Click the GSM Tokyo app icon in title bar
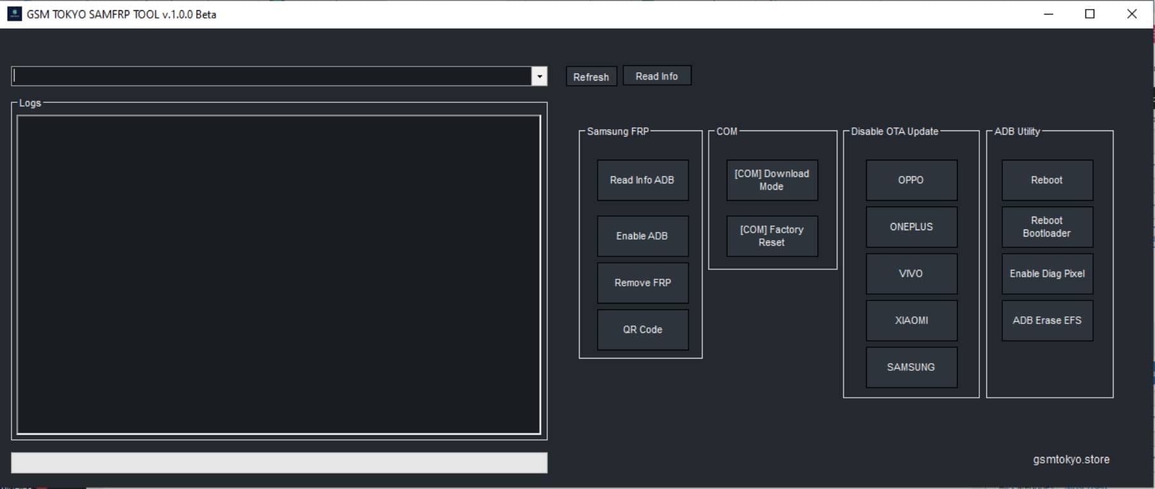The image size is (1155, 489). [x=14, y=14]
